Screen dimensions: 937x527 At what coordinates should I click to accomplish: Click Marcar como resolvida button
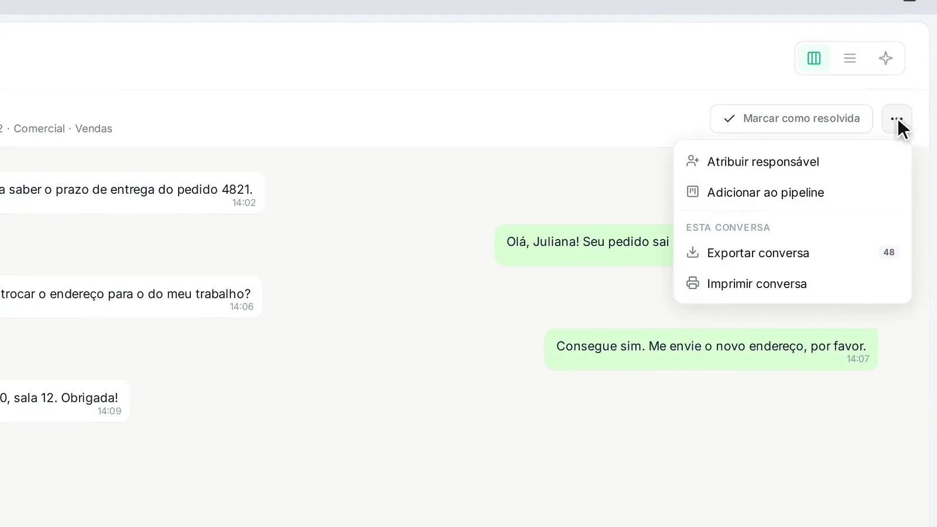click(791, 119)
